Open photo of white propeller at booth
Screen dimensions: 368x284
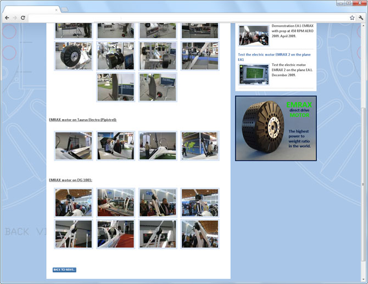click(200, 56)
